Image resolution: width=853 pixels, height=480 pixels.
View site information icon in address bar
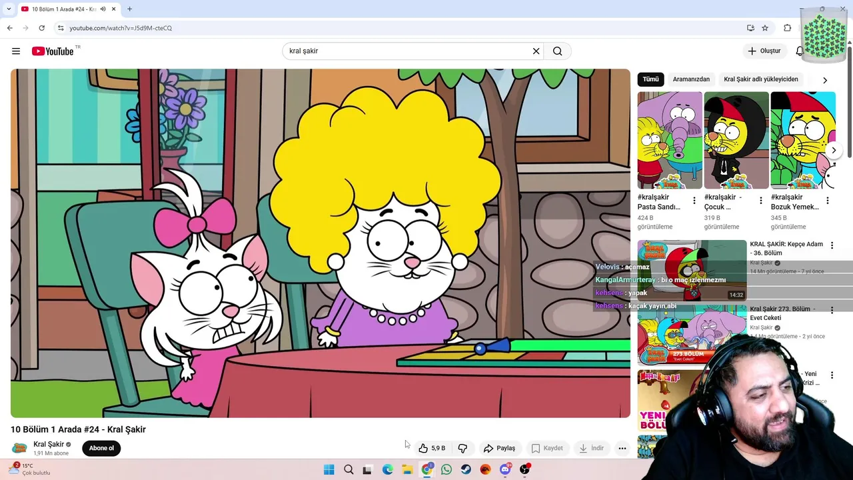click(61, 28)
